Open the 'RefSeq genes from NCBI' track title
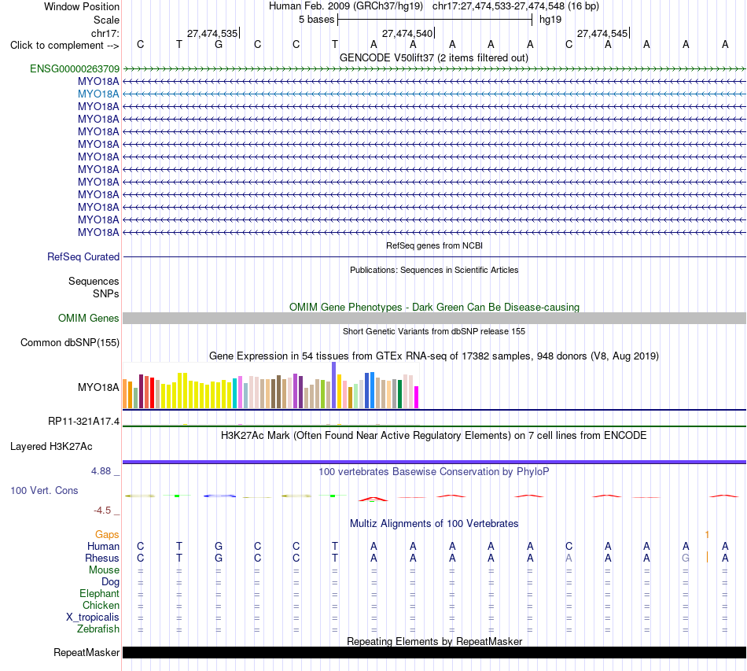 tap(434, 246)
